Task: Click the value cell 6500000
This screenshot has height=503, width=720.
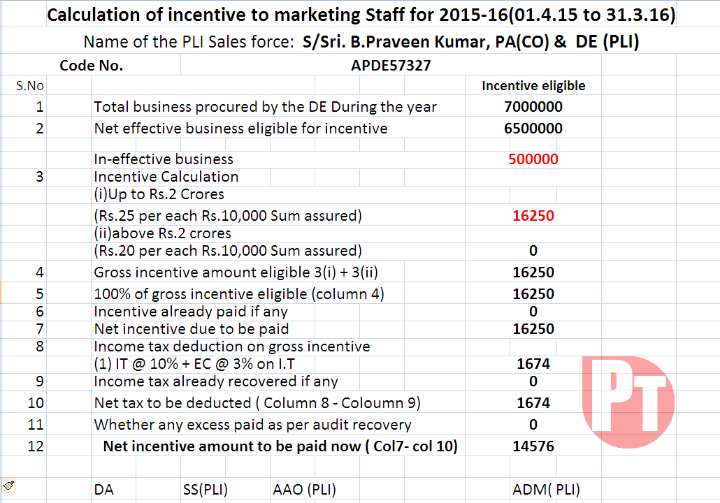Action: click(533, 128)
